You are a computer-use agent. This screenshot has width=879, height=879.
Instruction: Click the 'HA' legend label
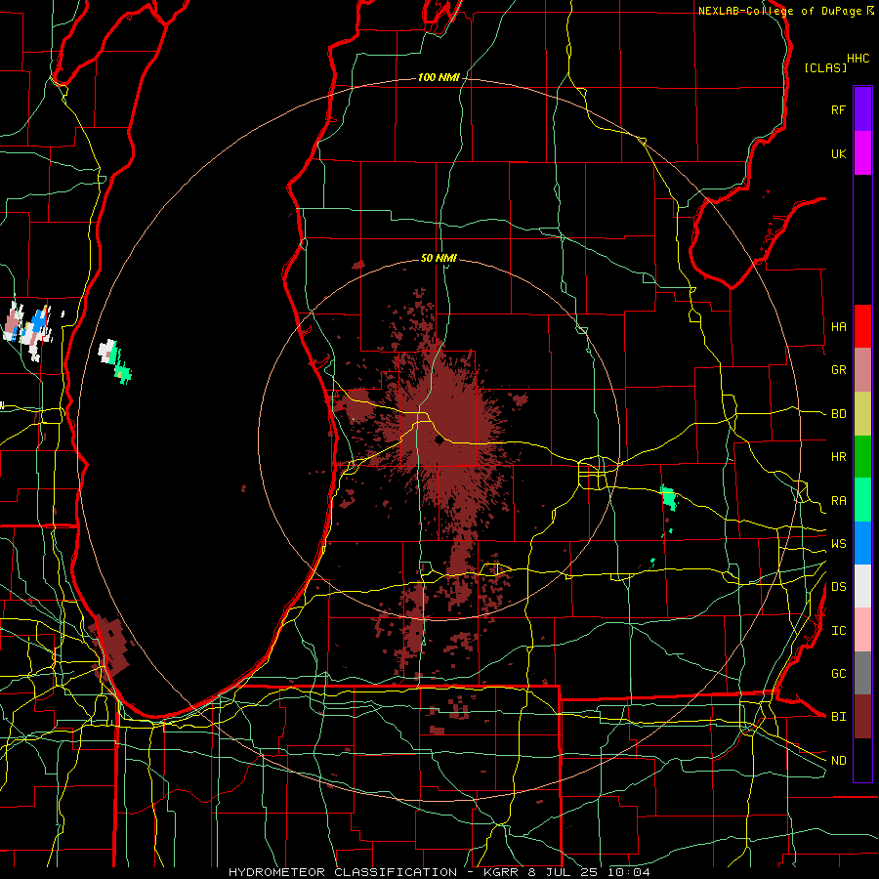[838, 327]
